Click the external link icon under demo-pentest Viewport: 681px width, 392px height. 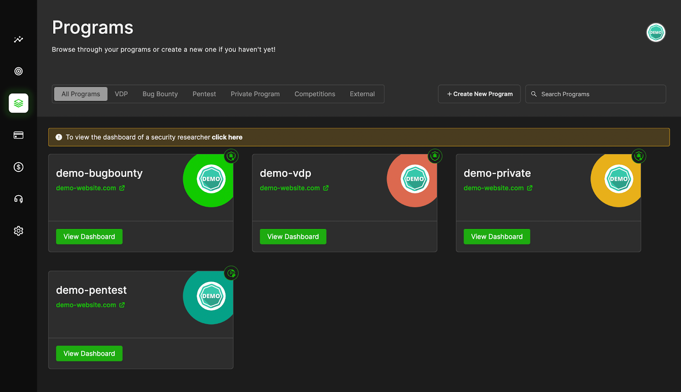[122, 305]
